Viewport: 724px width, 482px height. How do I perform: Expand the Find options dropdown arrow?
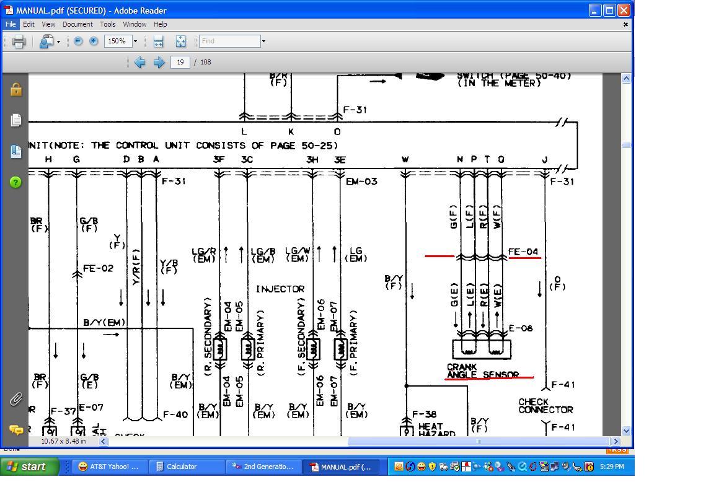[x=263, y=41]
